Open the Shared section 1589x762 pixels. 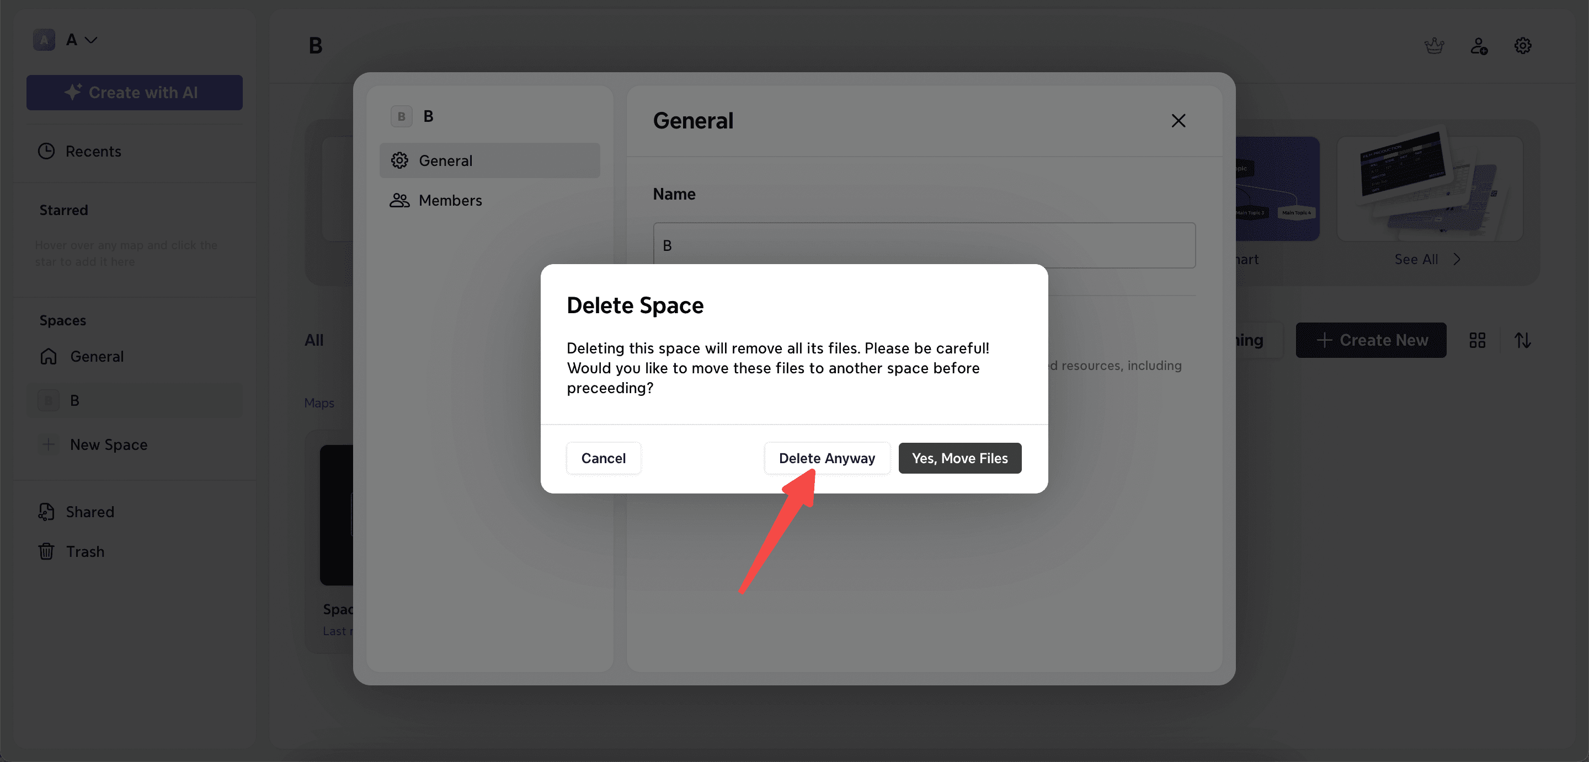pyautogui.click(x=135, y=512)
